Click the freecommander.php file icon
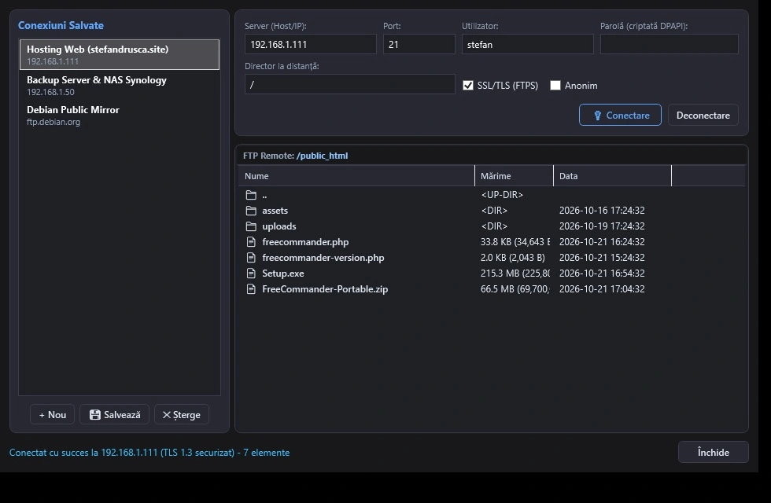The height and width of the screenshot is (503, 771). (251, 242)
